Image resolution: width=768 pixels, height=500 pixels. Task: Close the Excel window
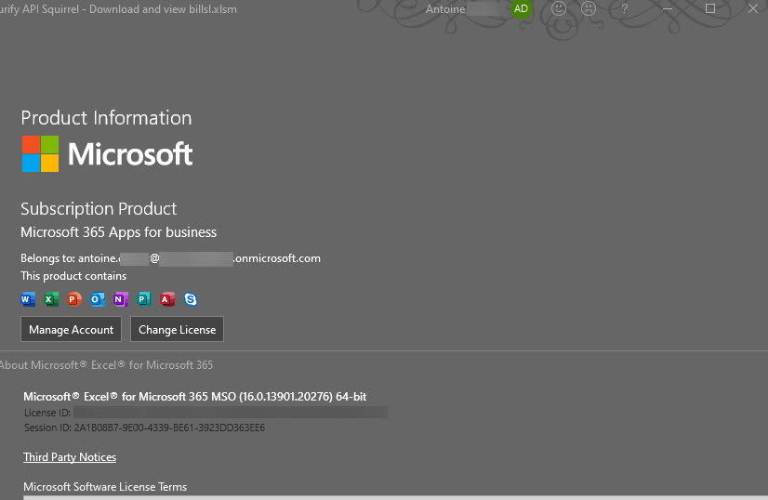(753, 8)
